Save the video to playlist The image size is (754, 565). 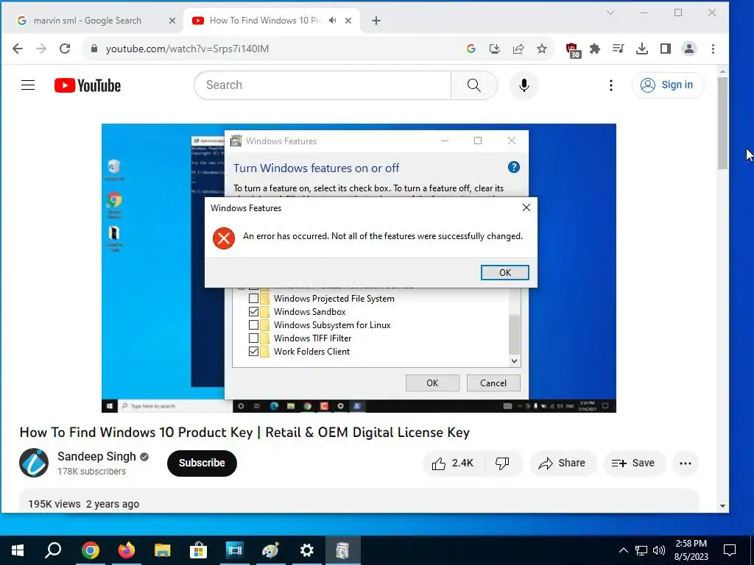pyautogui.click(x=633, y=463)
